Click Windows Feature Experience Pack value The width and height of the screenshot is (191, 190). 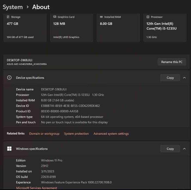click(76, 182)
